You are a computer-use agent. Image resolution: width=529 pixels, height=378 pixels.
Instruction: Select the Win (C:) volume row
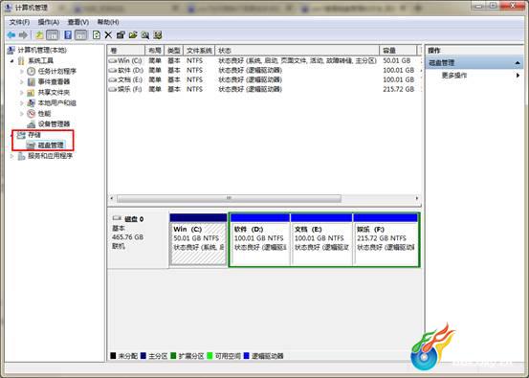[264, 60]
